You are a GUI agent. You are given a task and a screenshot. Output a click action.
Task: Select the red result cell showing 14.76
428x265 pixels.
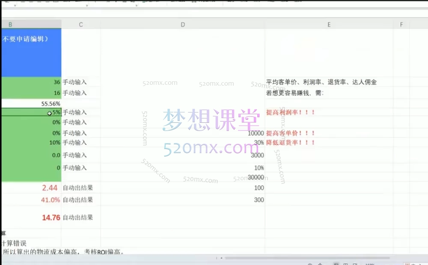tap(51, 217)
